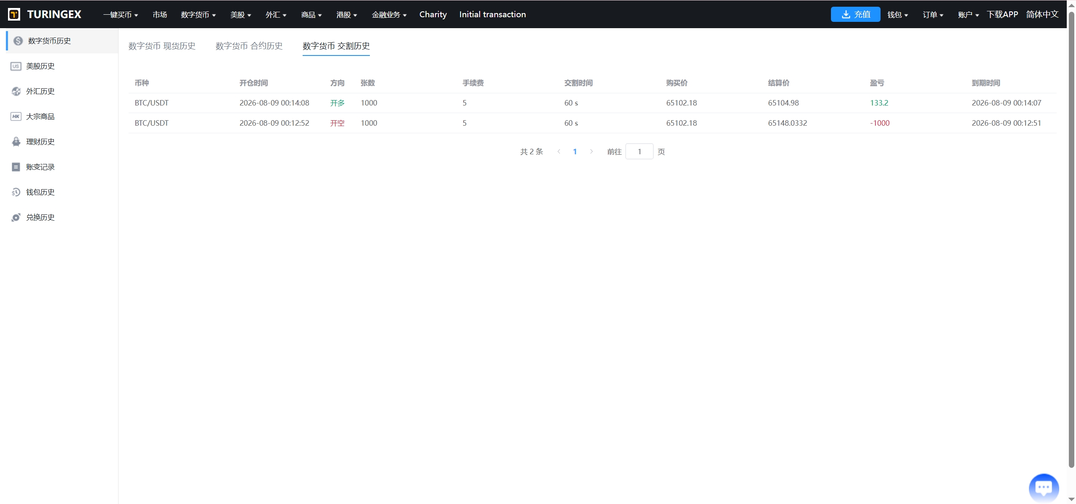Go to next page arrow
The image size is (1076, 504).
point(591,151)
